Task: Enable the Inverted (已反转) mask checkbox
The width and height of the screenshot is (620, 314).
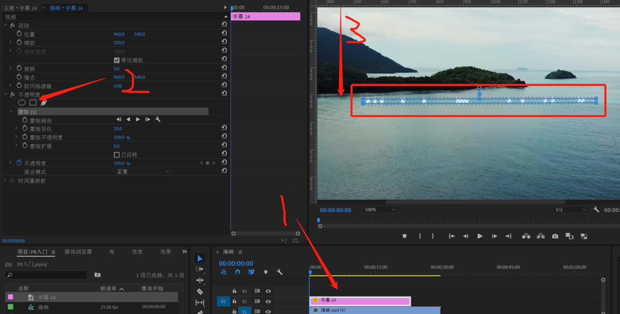Action: pyautogui.click(x=117, y=155)
